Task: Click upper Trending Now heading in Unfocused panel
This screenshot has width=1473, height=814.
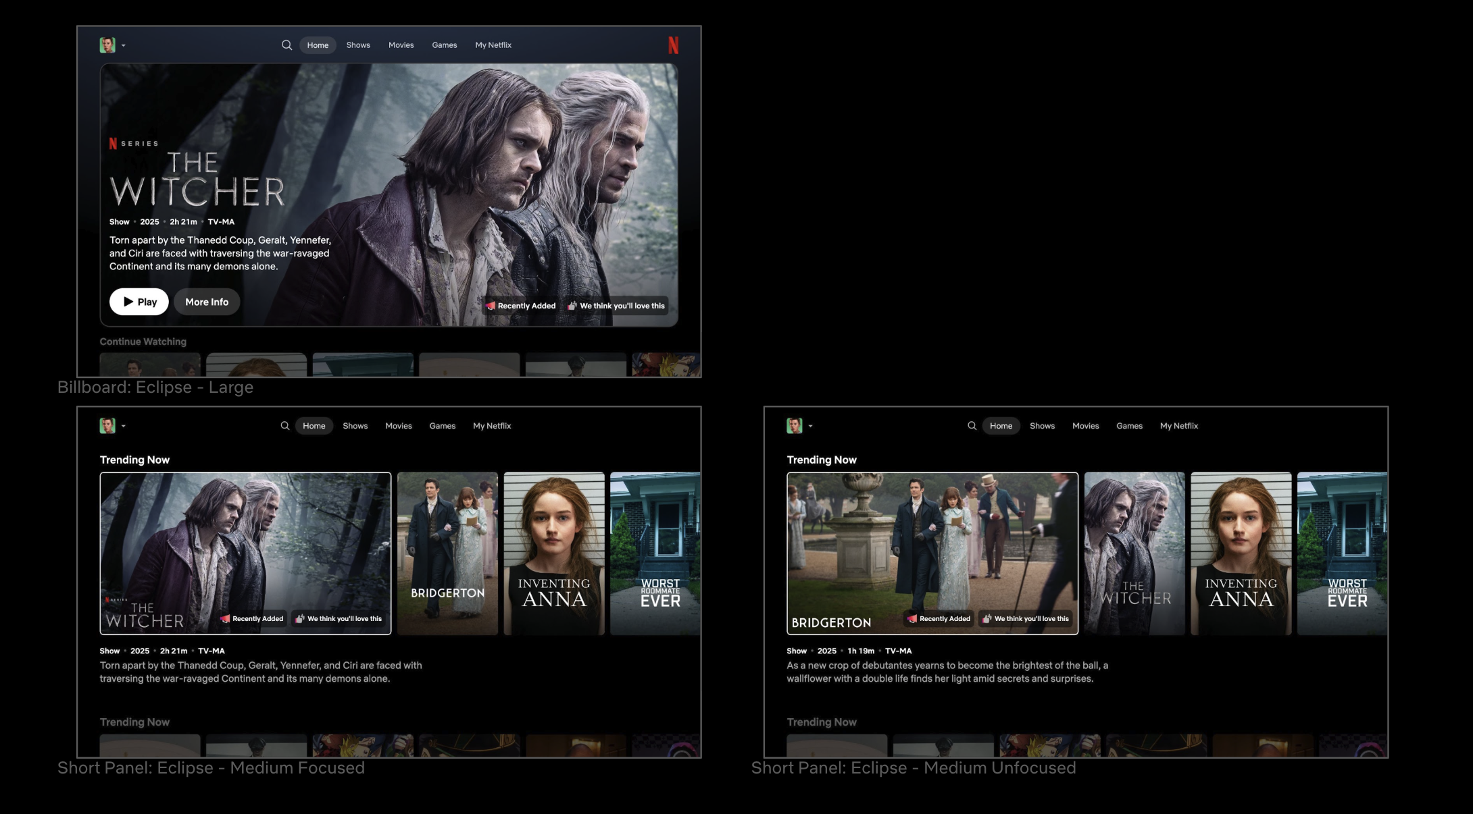Action: [x=822, y=460]
